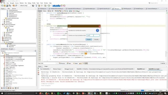The width and height of the screenshot is (168, 95).
Task: Collapse the PredaCorral_ChatGrupal project node
Action: point(1,25)
